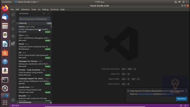Select Visual Studio Code dock icon
190x107 pixels.
coord(5,96)
